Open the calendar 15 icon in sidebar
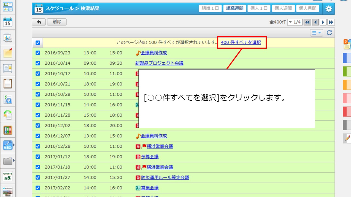The image size is (351, 197). [x=8, y=22]
